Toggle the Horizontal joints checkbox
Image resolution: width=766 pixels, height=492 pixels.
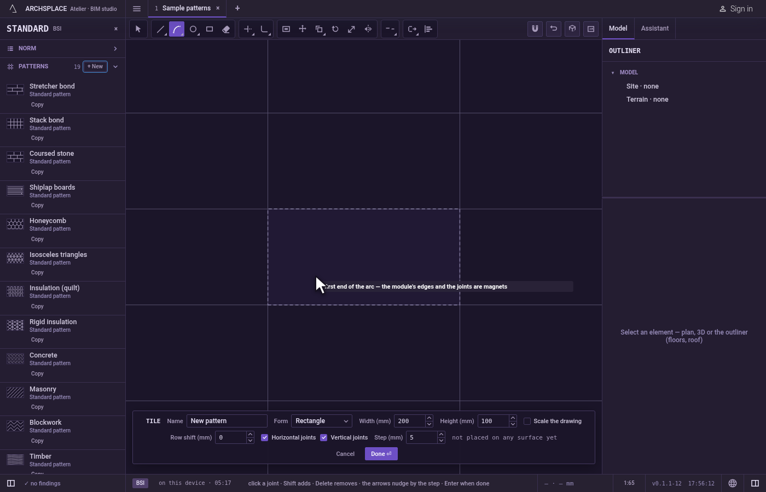(x=265, y=437)
